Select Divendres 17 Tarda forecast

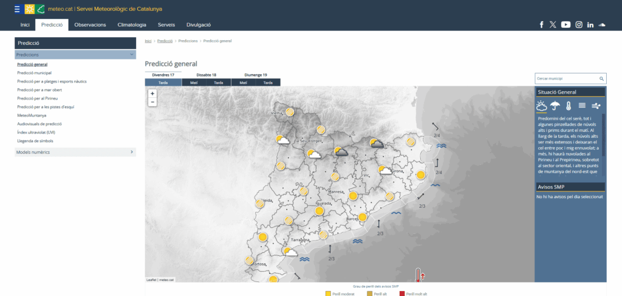(163, 83)
